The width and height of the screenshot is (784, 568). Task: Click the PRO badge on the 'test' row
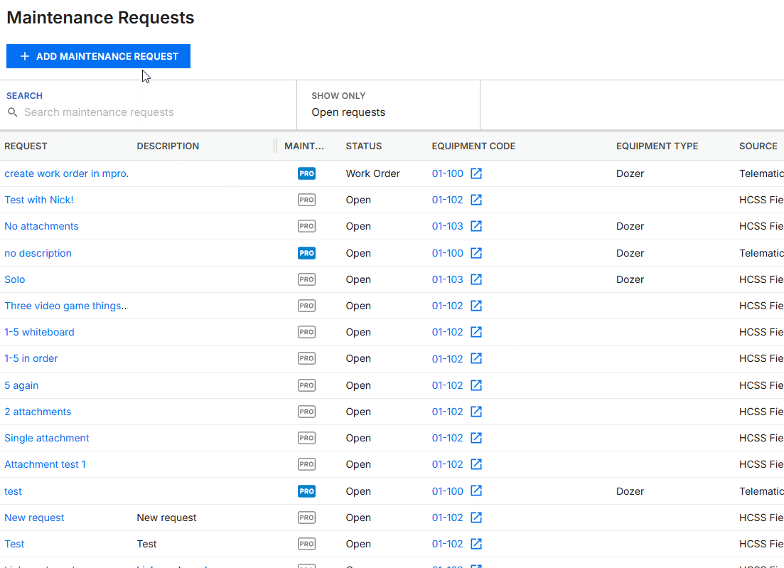pos(306,491)
